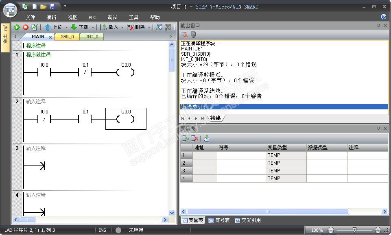391x235 pixels.
Task: Put the PLC in RUN with green icon
Action: (17, 27)
